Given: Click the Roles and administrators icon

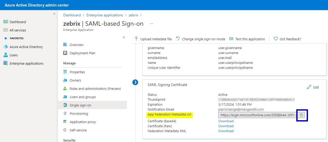Looking at the screenshot, I should click(65, 89).
